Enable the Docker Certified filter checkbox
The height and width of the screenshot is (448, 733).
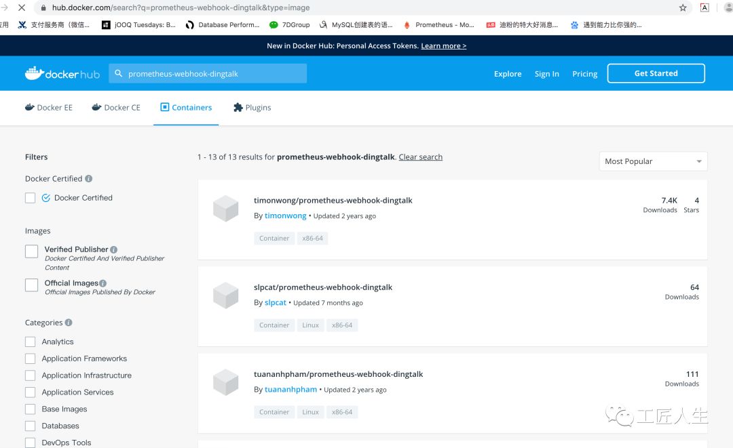(30, 197)
